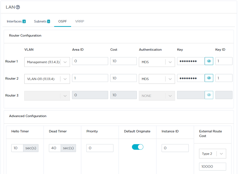The width and height of the screenshot is (238, 174).
Task: Click the Priority input field
Action: click(x=99, y=148)
